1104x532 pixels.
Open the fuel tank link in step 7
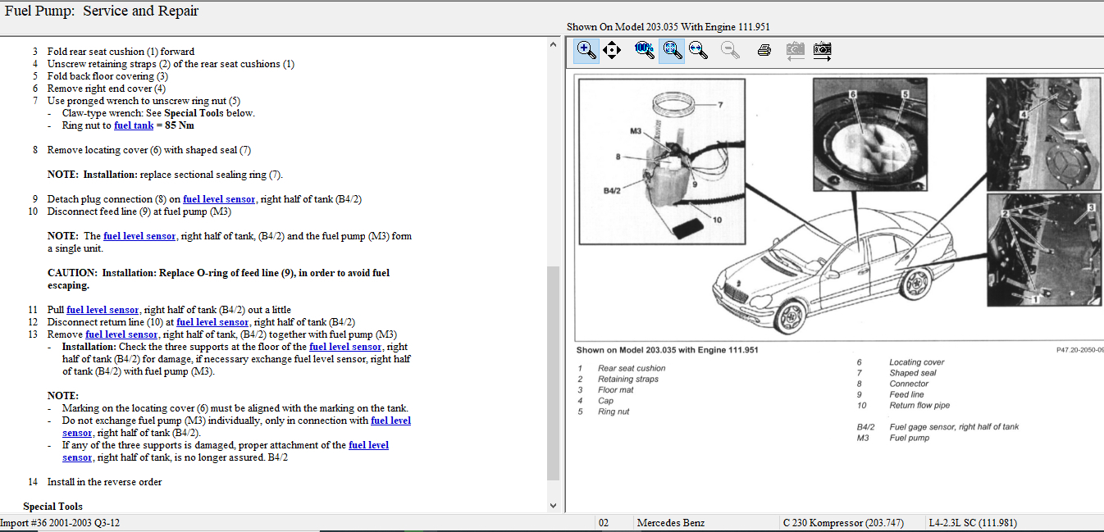(x=134, y=125)
